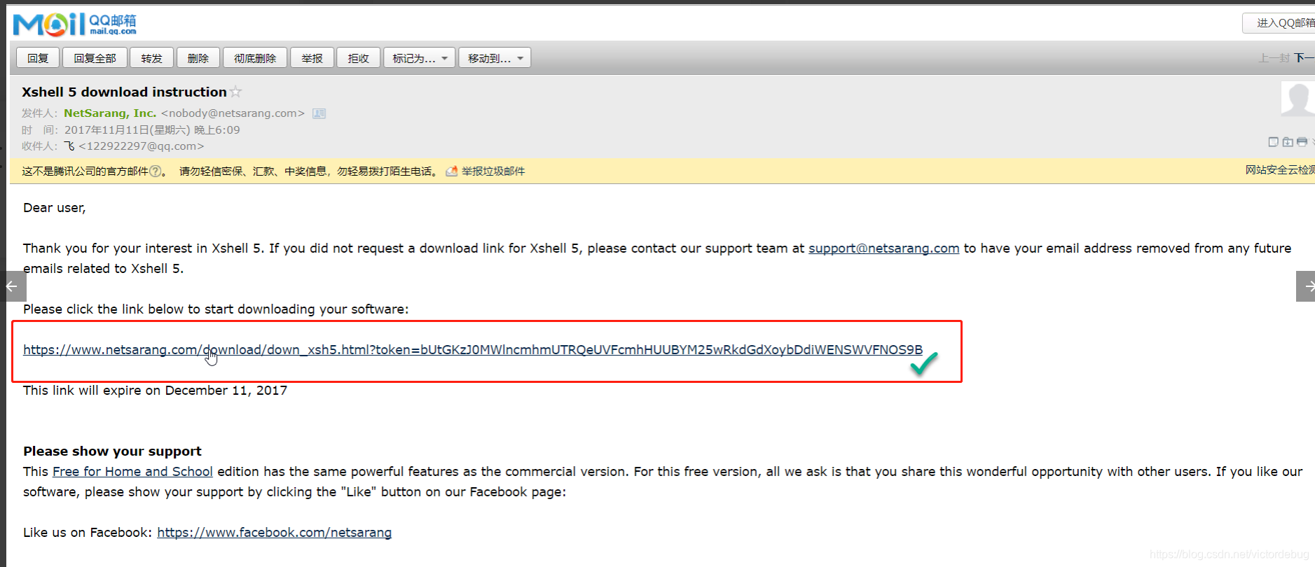Click sender name NetSarang, Inc.
Screen dimensions: 1315x567
[x=110, y=113]
